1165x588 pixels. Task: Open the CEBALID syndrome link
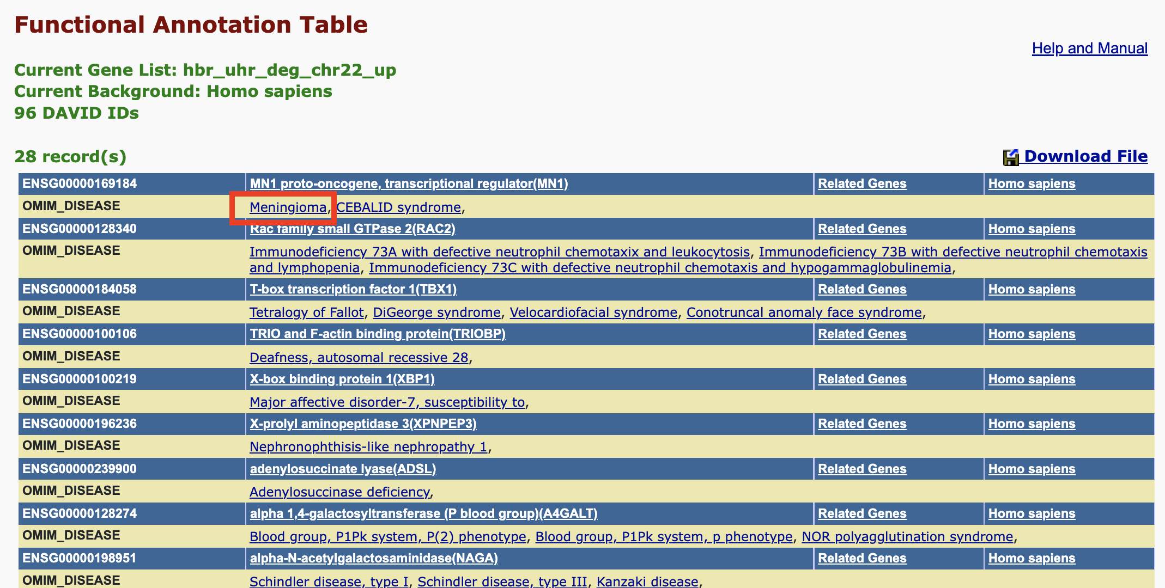point(398,207)
